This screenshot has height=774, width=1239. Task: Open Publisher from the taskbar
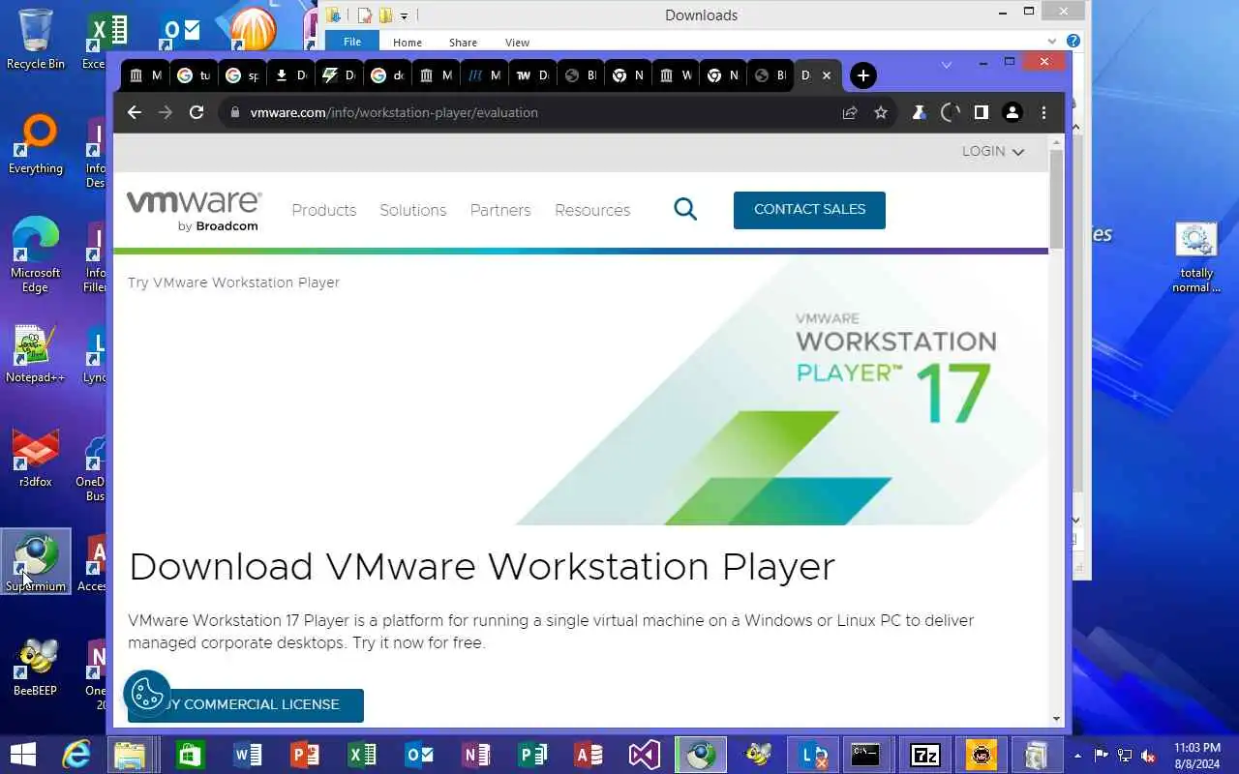click(532, 754)
